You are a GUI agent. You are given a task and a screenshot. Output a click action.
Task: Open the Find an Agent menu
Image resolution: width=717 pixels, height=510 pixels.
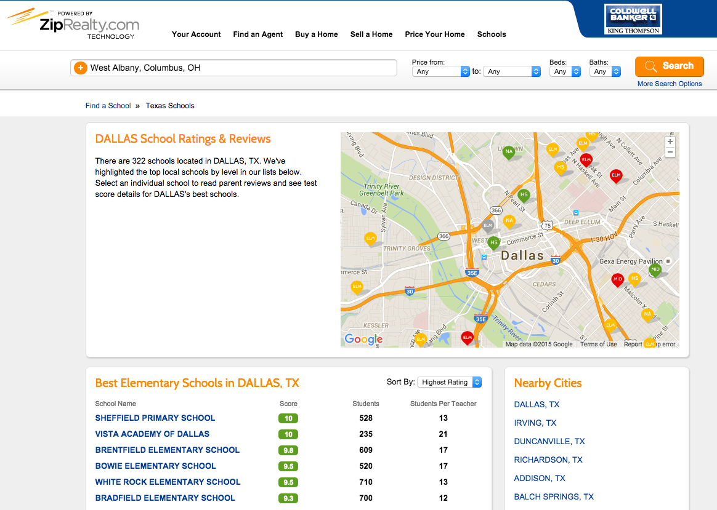point(258,34)
